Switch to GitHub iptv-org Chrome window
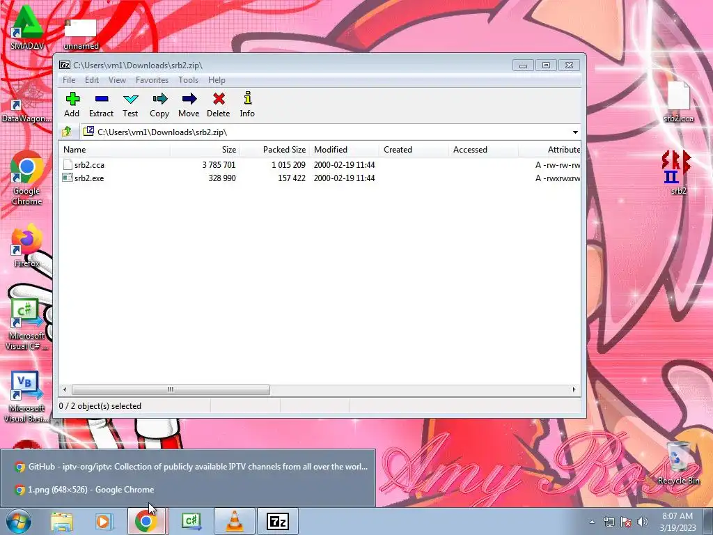This screenshot has width=713, height=535. pyautogui.click(x=188, y=467)
